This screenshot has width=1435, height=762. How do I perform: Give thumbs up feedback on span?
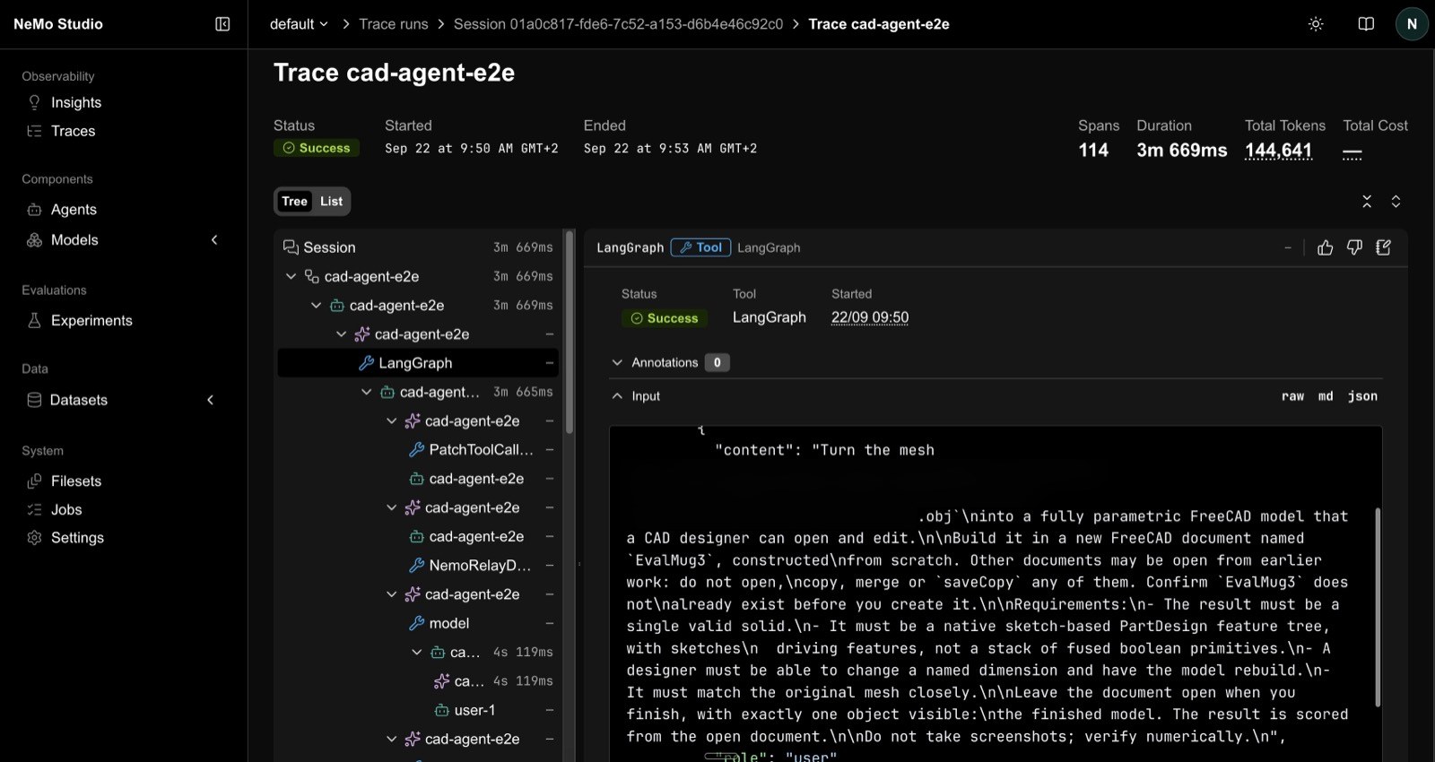coord(1325,247)
